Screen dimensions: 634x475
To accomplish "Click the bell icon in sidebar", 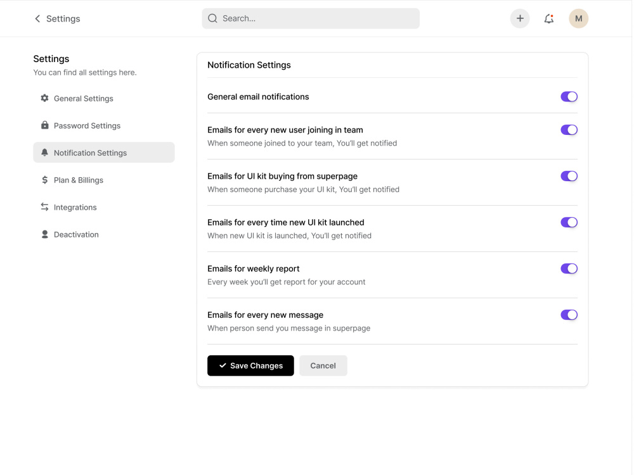I will point(44,152).
